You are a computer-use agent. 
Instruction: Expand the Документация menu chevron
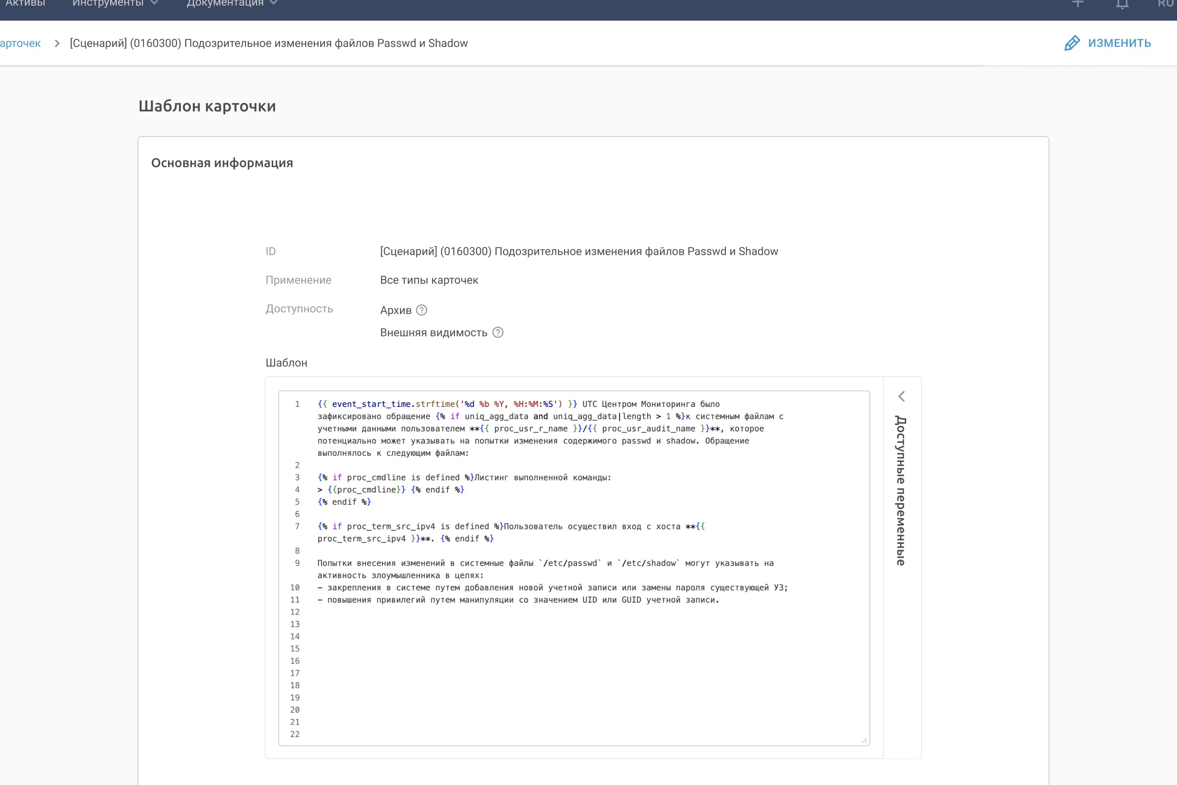(274, 3)
